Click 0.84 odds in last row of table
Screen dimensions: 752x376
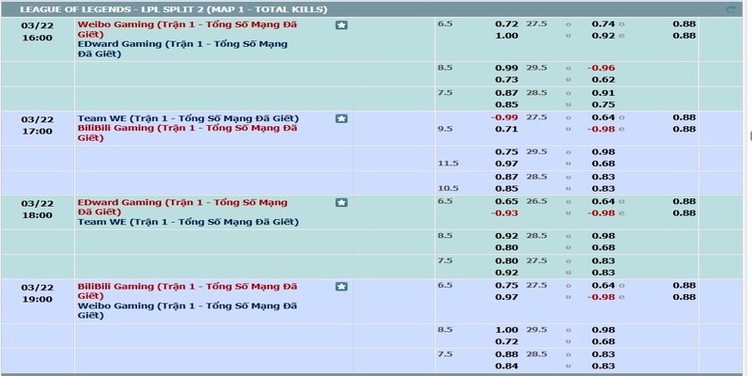coord(507,366)
